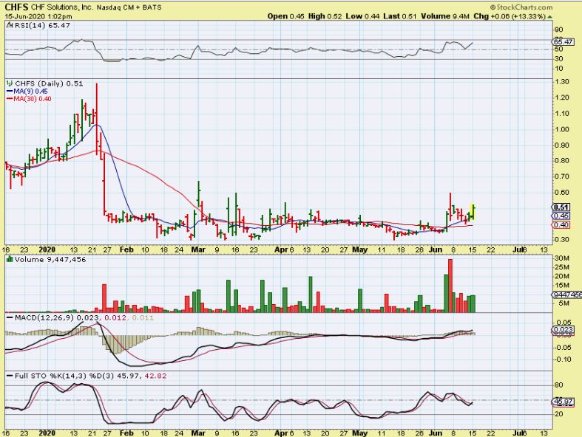Click the MACD(12,26,9) 0.023 indicator label
This screenshot has width=582, height=437.
(x=56, y=318)
